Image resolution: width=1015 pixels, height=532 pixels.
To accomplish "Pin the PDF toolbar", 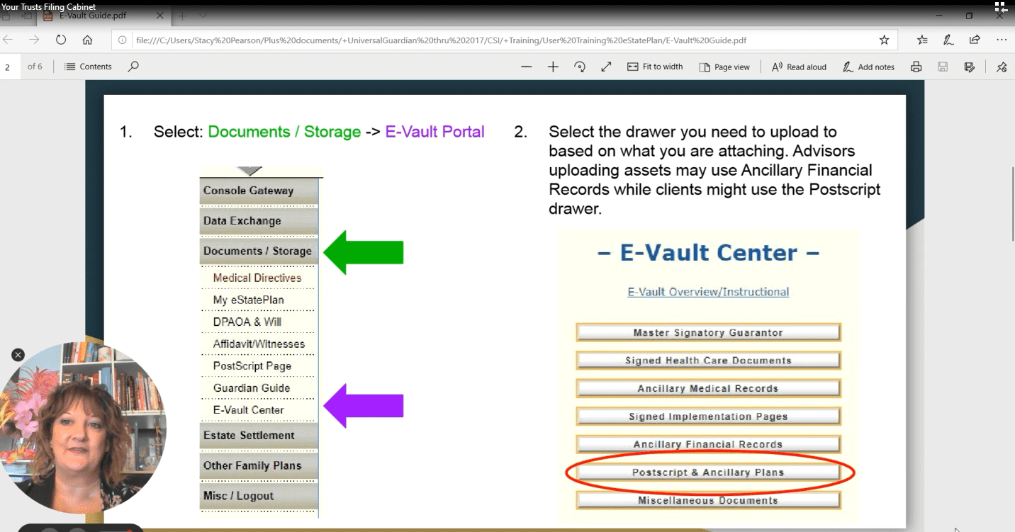I will coord(1001,67).
